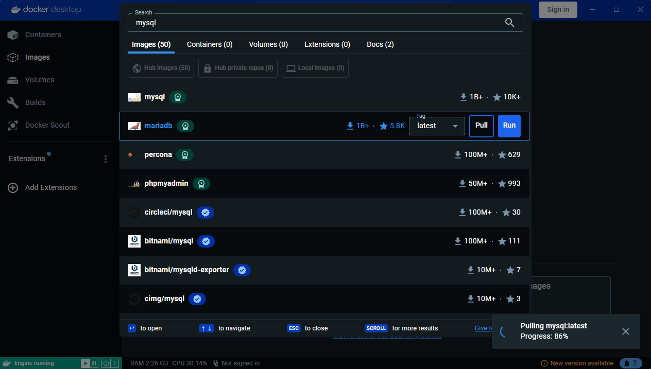Open the Extensions three-dot menu
Viewport: 651px width, 369px height.
[106, 159]
